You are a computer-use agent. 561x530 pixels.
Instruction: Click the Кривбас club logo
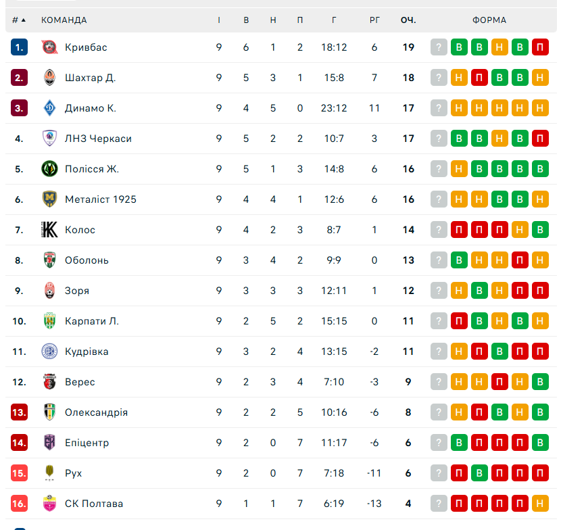[x=50, y=47]
